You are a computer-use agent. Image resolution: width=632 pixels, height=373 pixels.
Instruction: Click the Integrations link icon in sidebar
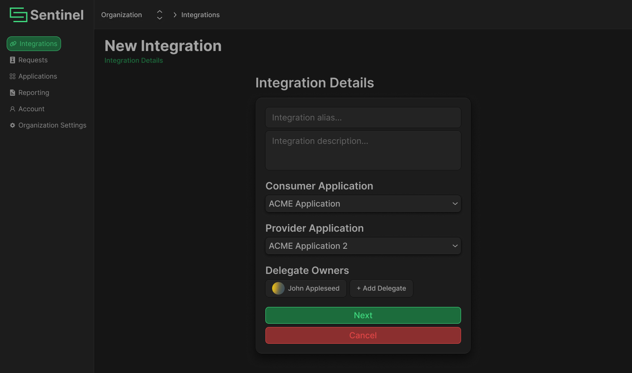[x=13, y=43]
